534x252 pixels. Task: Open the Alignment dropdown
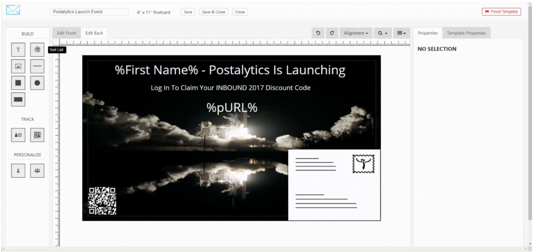coord(356,33)
